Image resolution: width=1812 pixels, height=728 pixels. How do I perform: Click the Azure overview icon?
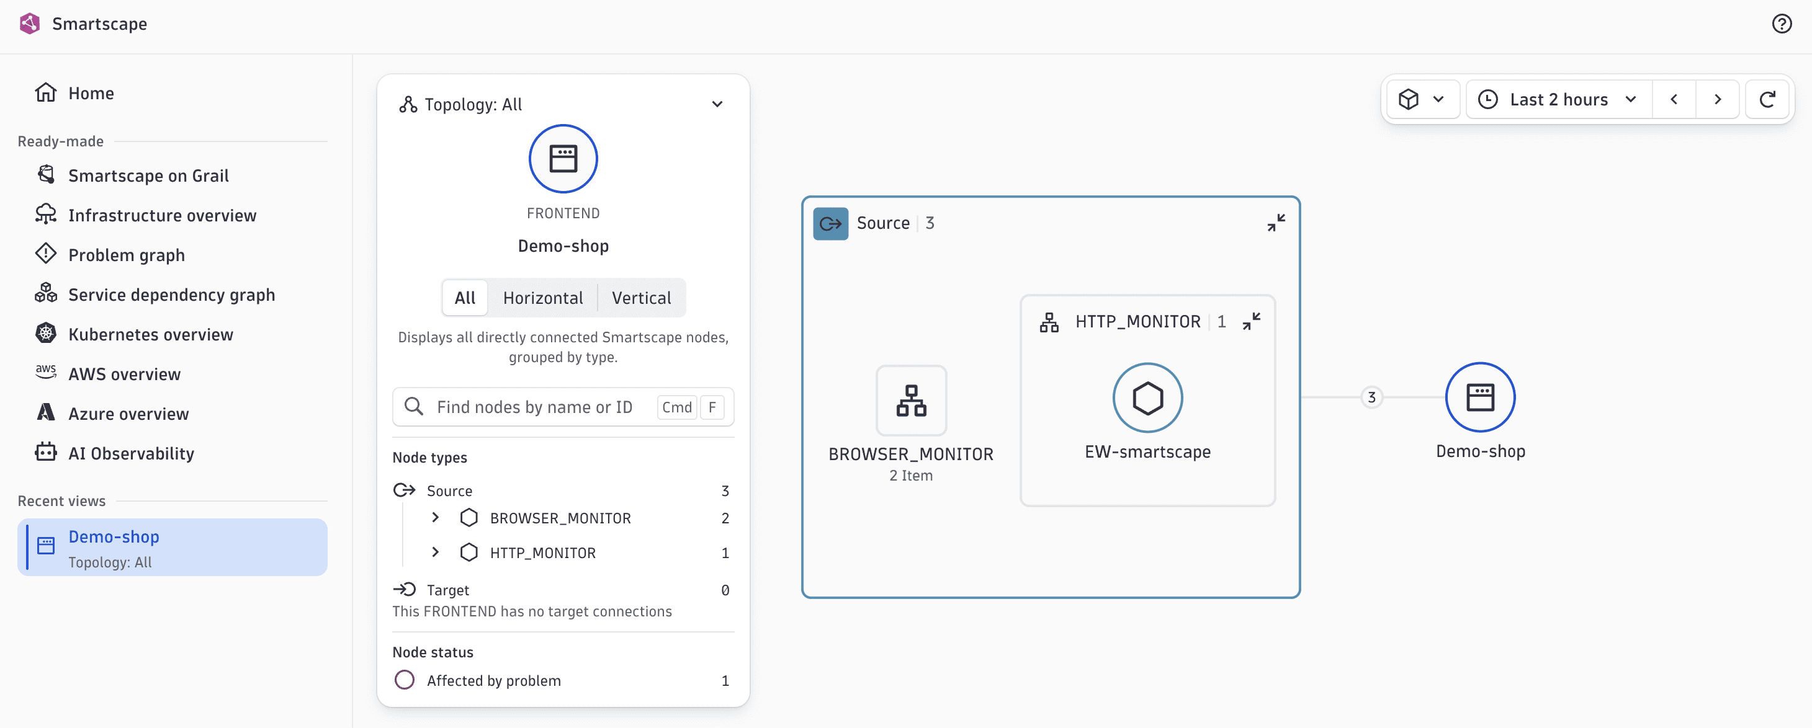[x=46, y=412]
